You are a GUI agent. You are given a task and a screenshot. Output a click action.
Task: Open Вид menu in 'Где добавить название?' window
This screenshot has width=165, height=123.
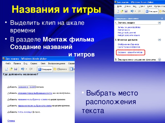(25, 64)
